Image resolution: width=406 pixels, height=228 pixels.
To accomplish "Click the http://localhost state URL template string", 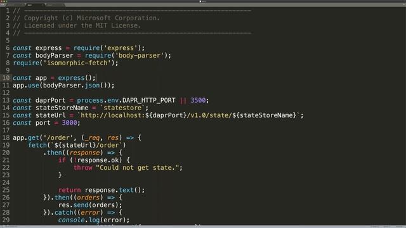I will point(188,115).
